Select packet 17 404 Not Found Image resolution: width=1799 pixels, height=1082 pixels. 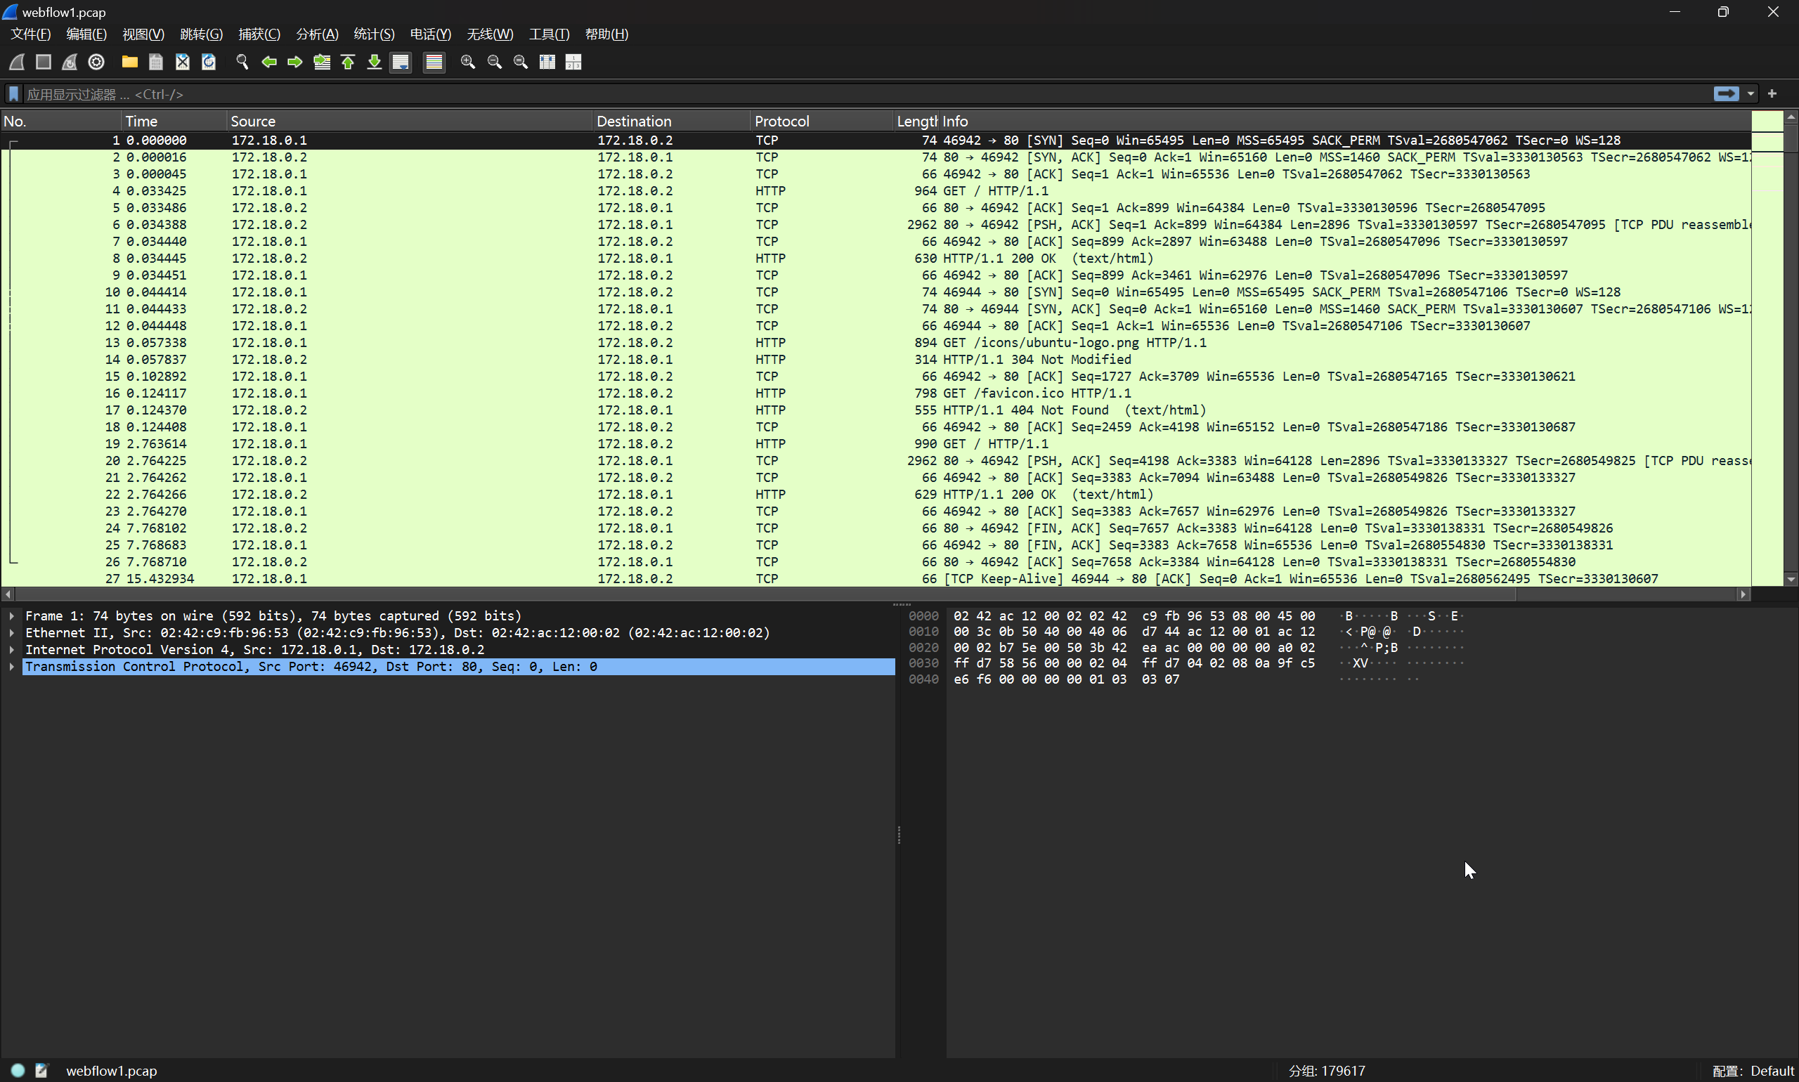[x=876, y=410]
